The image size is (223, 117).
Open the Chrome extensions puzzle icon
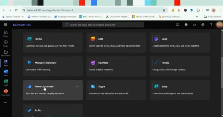198,10
